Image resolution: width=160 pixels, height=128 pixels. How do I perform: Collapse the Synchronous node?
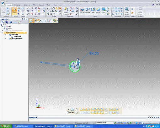2,33
